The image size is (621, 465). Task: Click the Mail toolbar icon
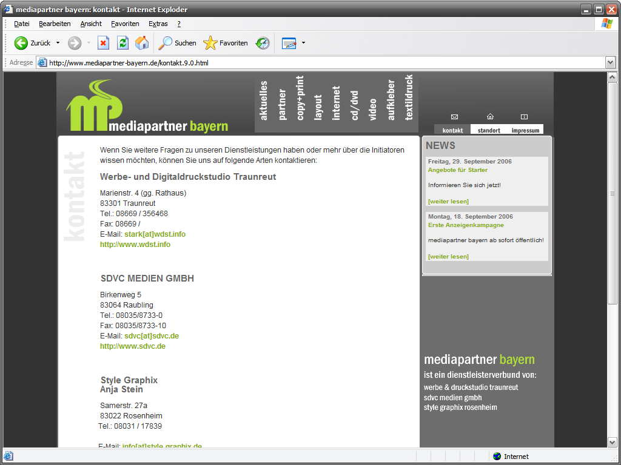click(x=289, y=43)
